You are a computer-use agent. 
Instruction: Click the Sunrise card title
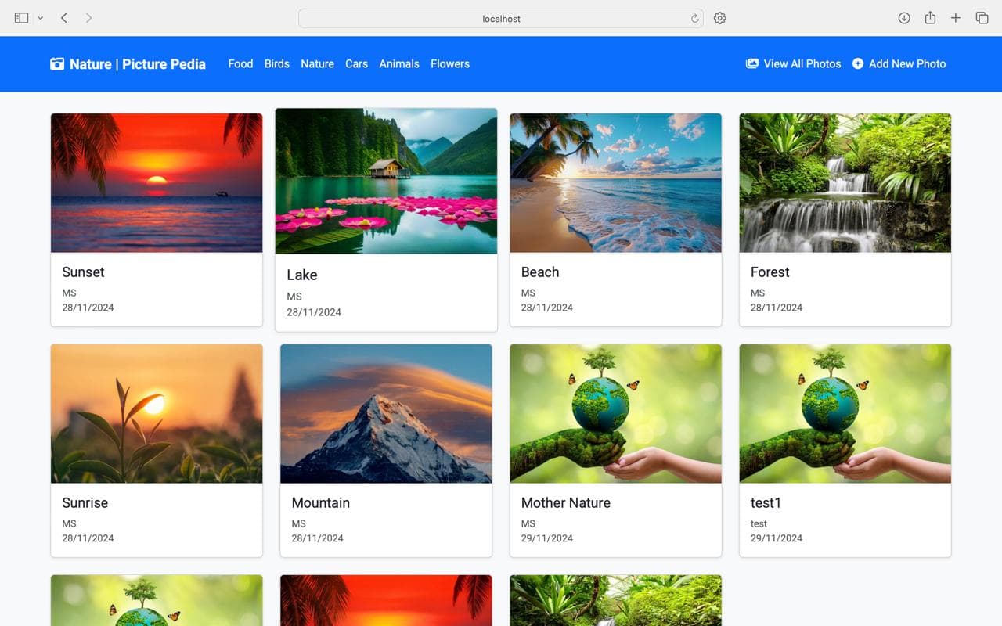tap(85, 503)
